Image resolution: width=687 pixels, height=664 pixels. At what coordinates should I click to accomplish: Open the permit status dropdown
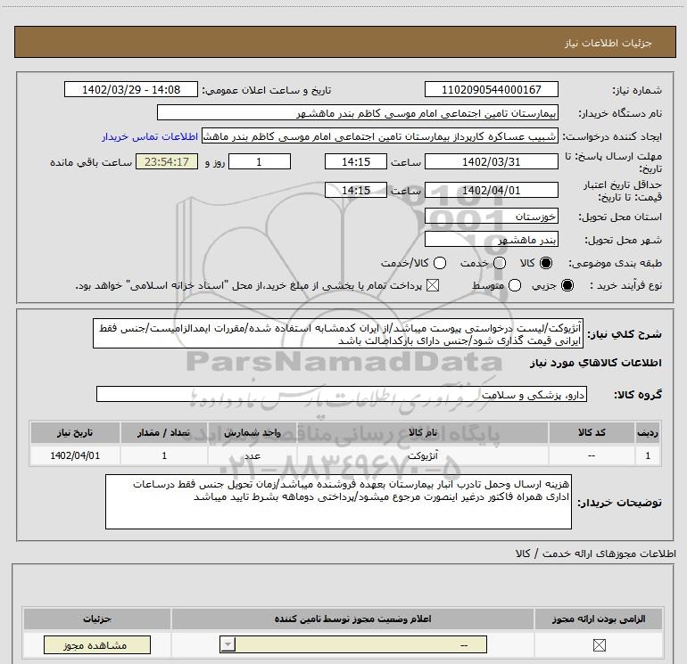coord(353,644)
